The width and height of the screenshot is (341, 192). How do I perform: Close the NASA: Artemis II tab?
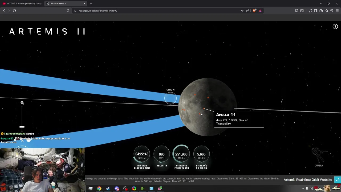coord(84,3)
